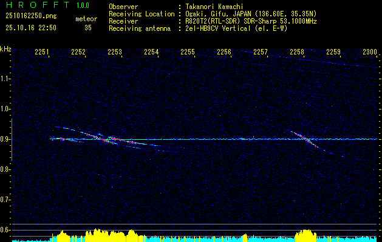Click the 1.1 kHz frequency label
The height and width of the screenshot is (242, 382).
5,79
